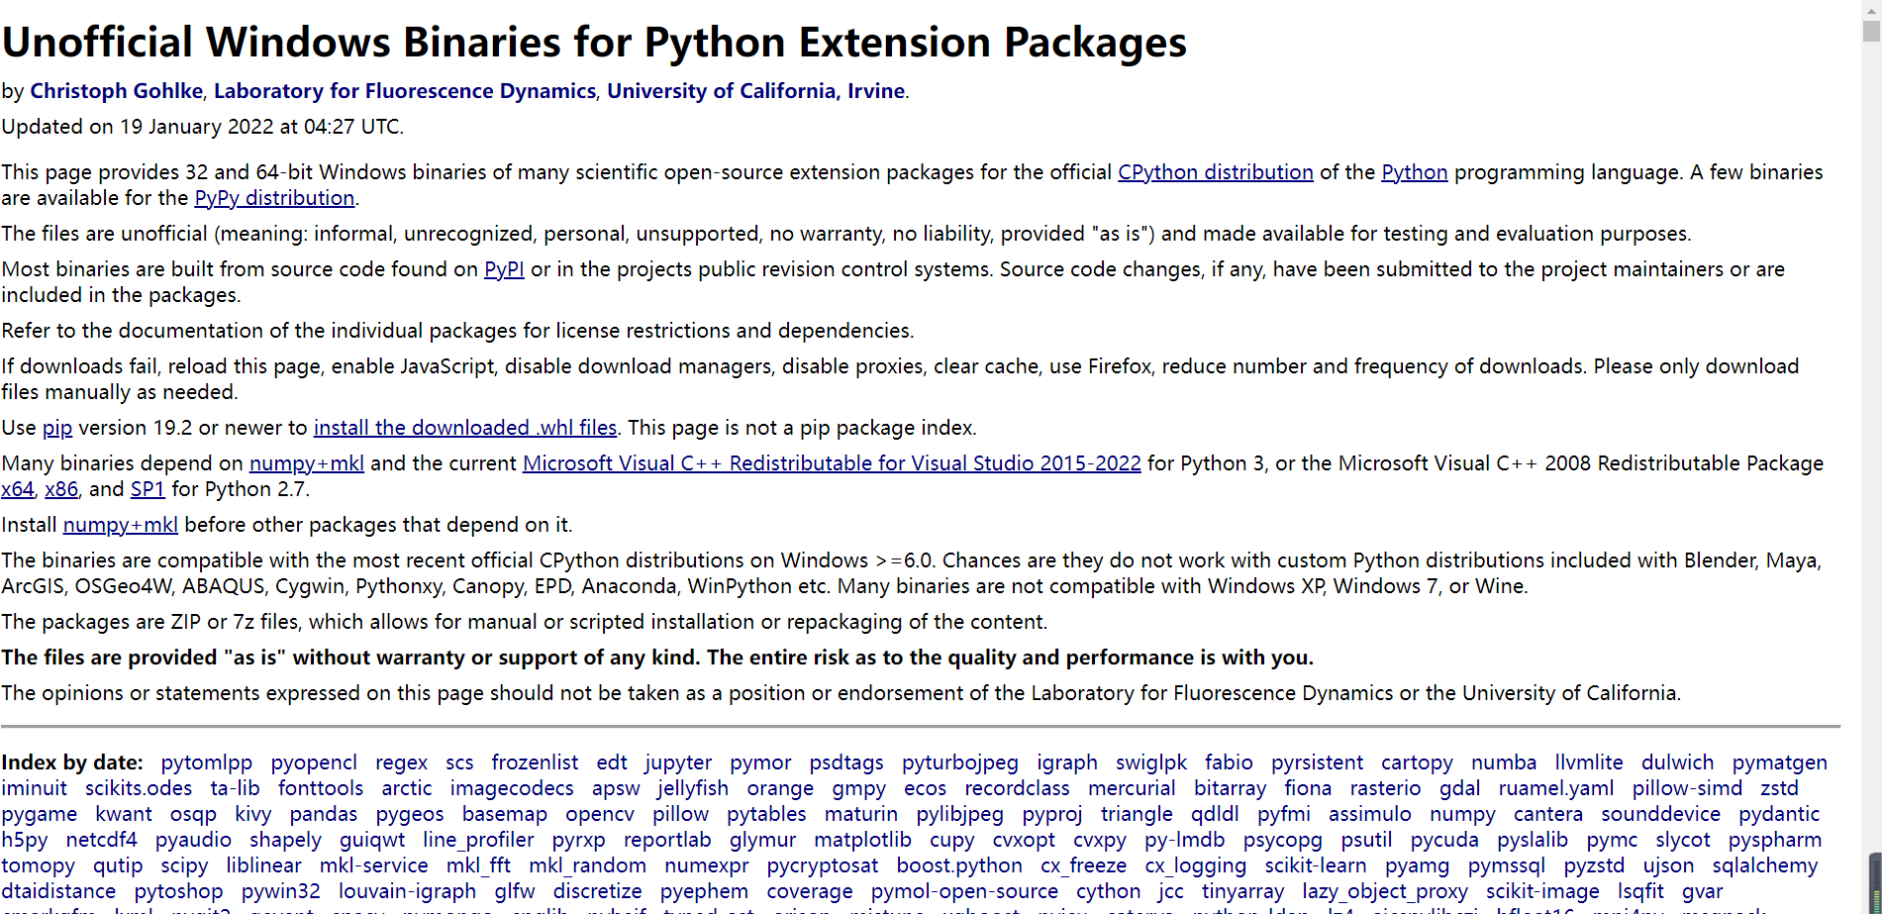Viewport: 1882px width, 914px height.
Task: Open the Python language link
Action: (x=1414, y=172)
